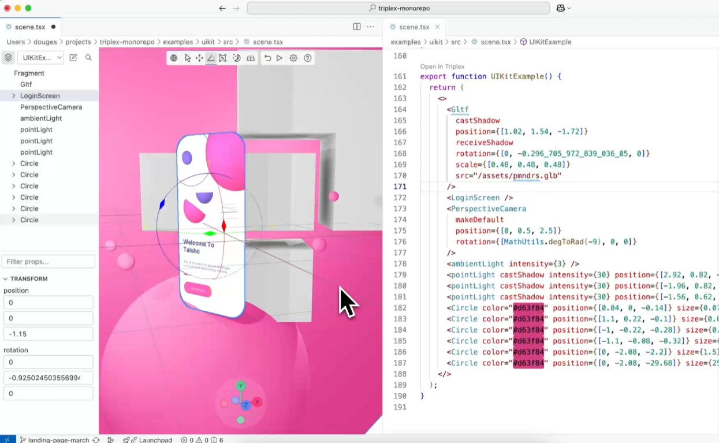Image resolution: width=719 pixels, height=443 pixels.
Task: Click the search icon in element panel
Action: (88, 57)
